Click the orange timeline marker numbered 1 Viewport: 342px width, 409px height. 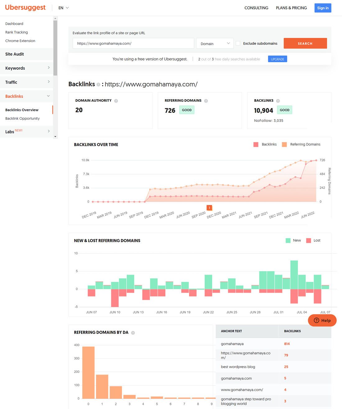click(210, 208)
